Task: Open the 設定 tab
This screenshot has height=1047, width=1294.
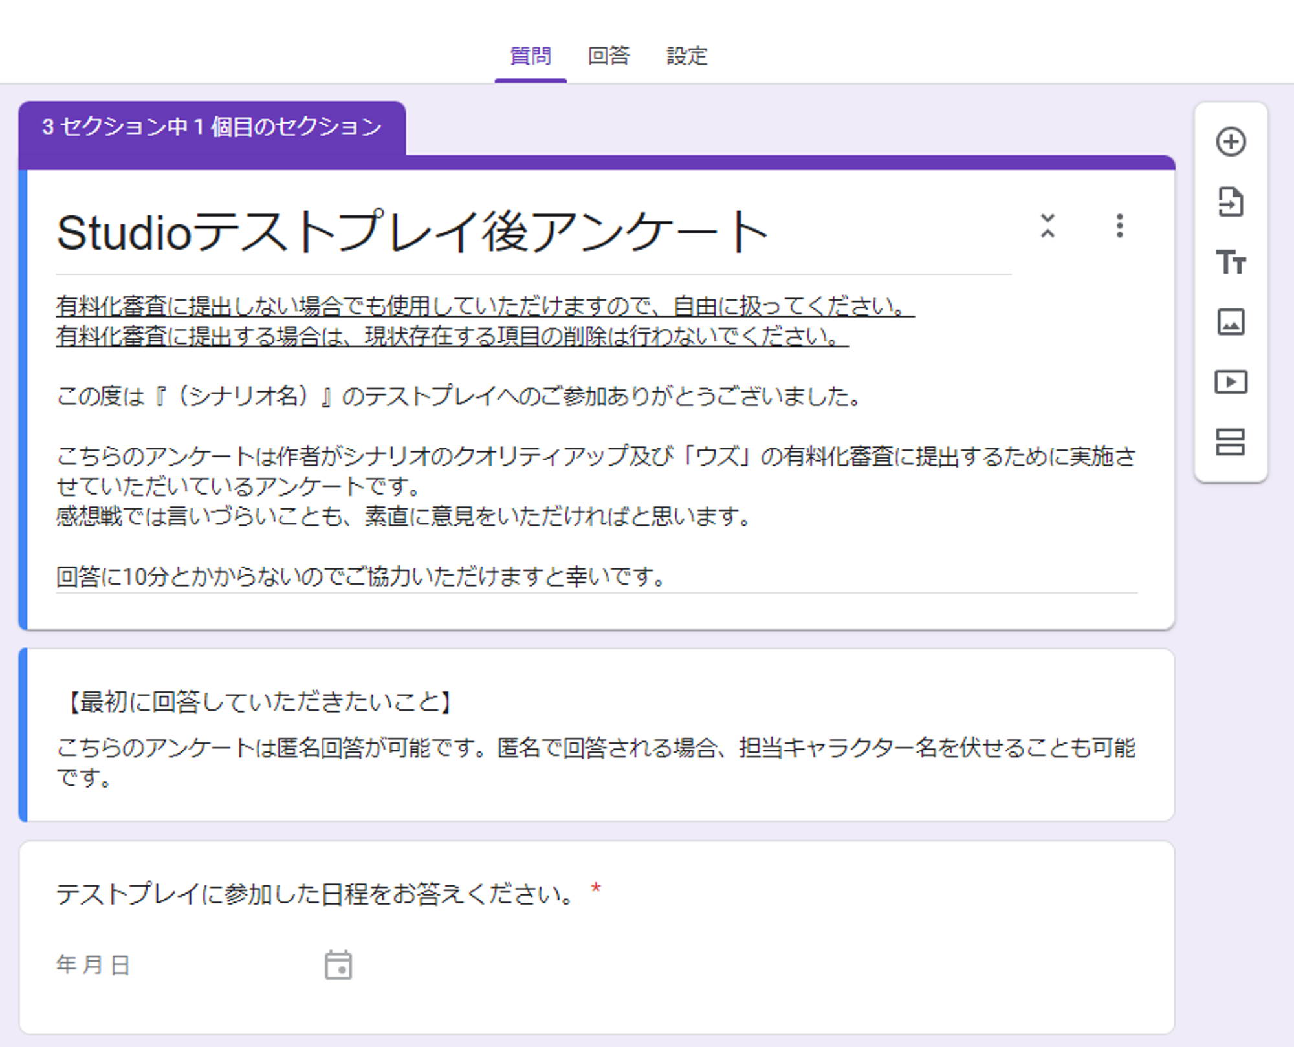Action: coord(686,56)
